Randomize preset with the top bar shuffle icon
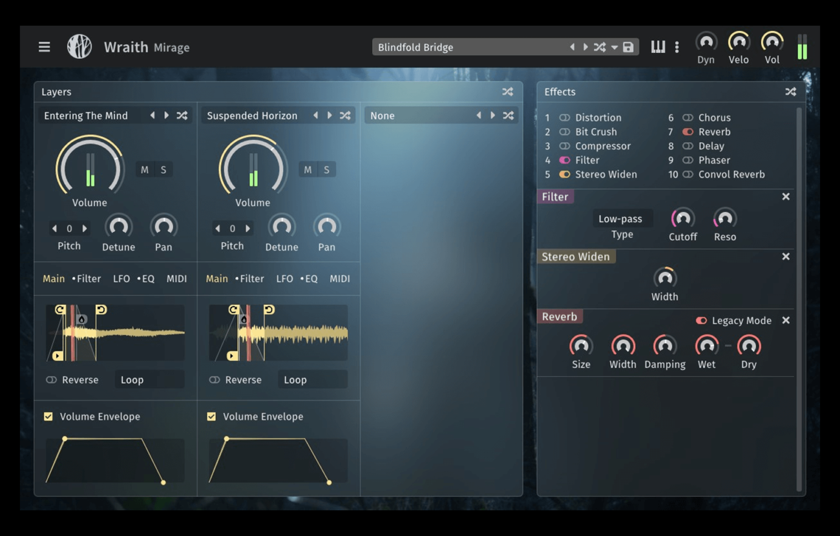840x536 pixels. (600, 47)
